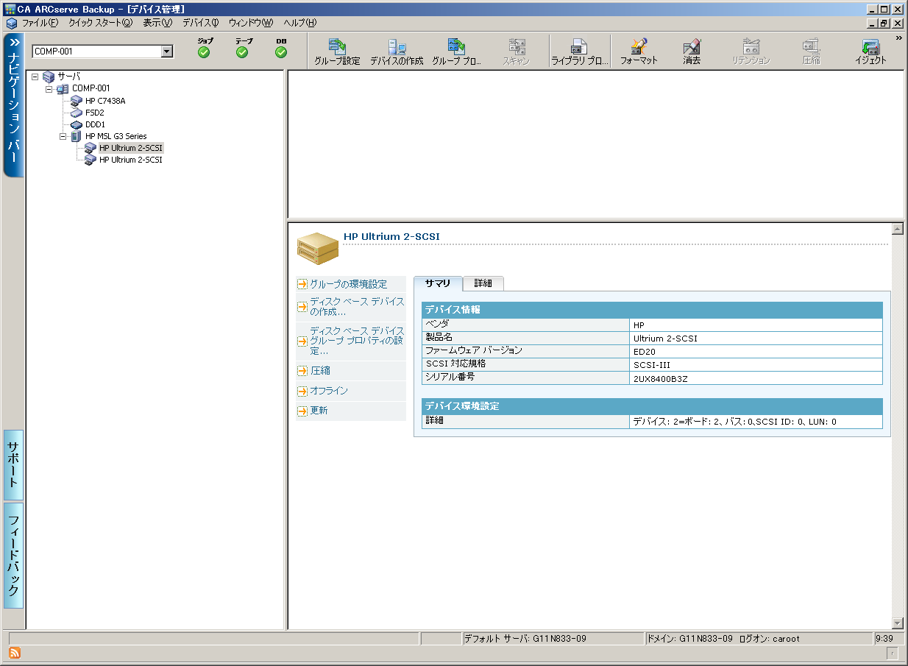Image resolution: width=908 pixels, height=666 pixels.
Task: Open the デバイス menu
Action: 200,23
